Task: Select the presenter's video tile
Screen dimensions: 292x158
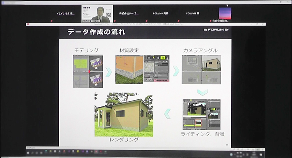Action: (x=97, y=14)
